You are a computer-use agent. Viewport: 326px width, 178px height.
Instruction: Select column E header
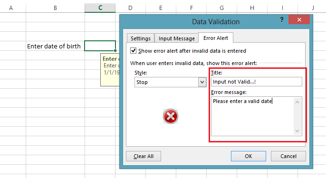(161, 8)
